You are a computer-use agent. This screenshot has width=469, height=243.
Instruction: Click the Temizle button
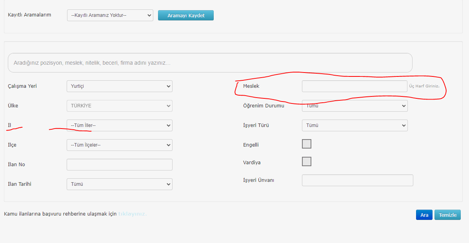[447, 215]
